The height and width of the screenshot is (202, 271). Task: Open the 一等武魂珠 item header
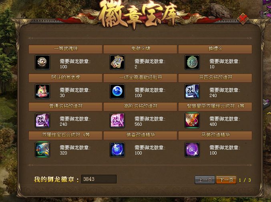[x=66, y=49]
